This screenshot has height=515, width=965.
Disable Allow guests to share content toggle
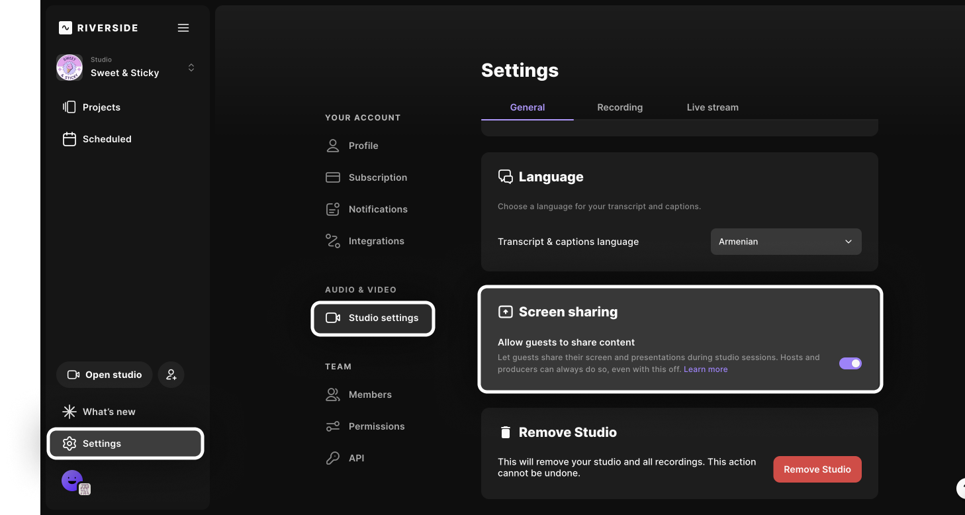point(850,363)
